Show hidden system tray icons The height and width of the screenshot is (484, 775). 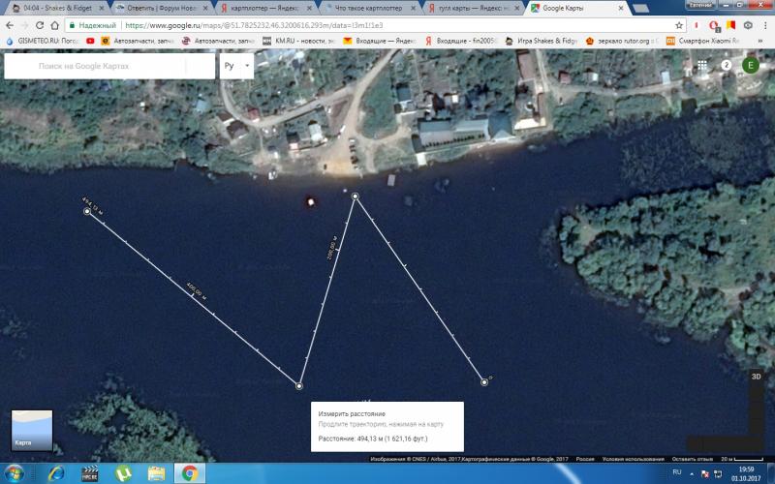point(691,472)
